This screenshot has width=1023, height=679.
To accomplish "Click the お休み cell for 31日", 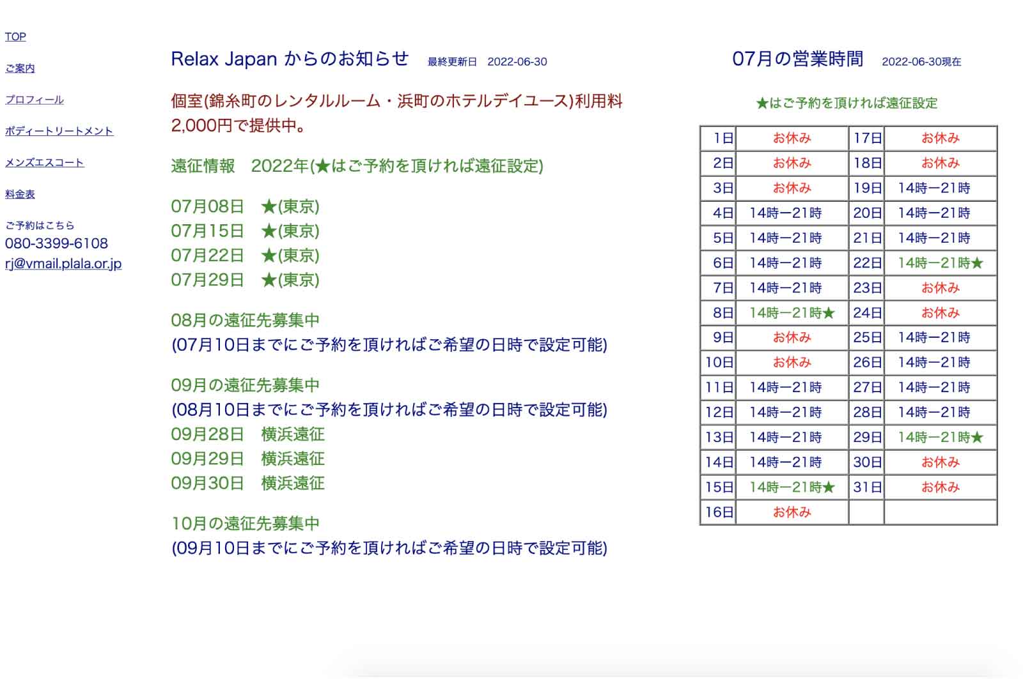I will [x=941, y=487].
